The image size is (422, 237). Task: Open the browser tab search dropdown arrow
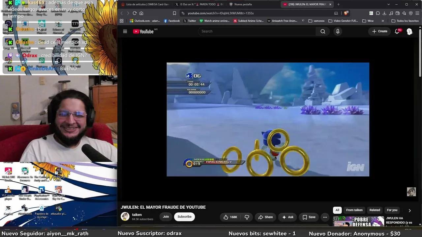pyautogui.click(x=388, y=4)
